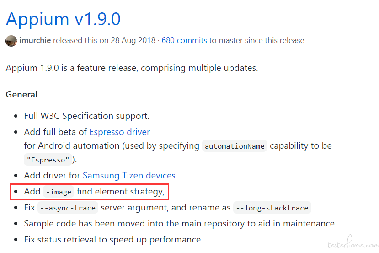Click the automationName code snippet
This screenshot has height=253, width=379.
[235, 146]
